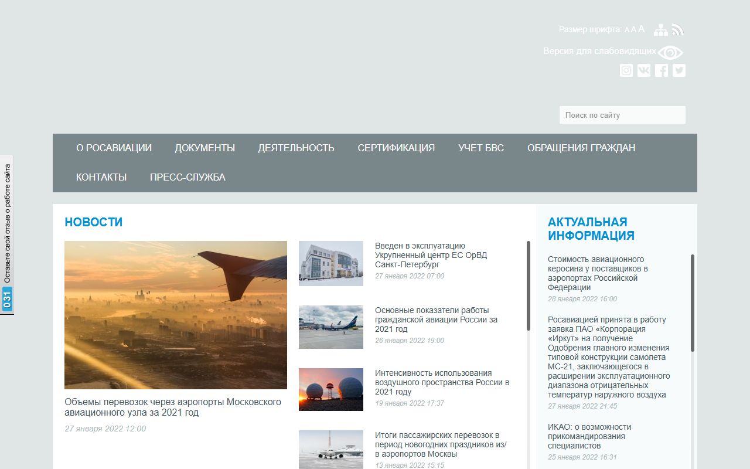Focus the 'Поиск по сайту' search field
750x469 pixels.
[622, 115]
